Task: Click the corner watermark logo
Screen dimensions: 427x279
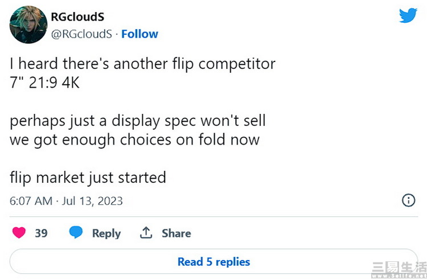Action: [x=399, y=270]
